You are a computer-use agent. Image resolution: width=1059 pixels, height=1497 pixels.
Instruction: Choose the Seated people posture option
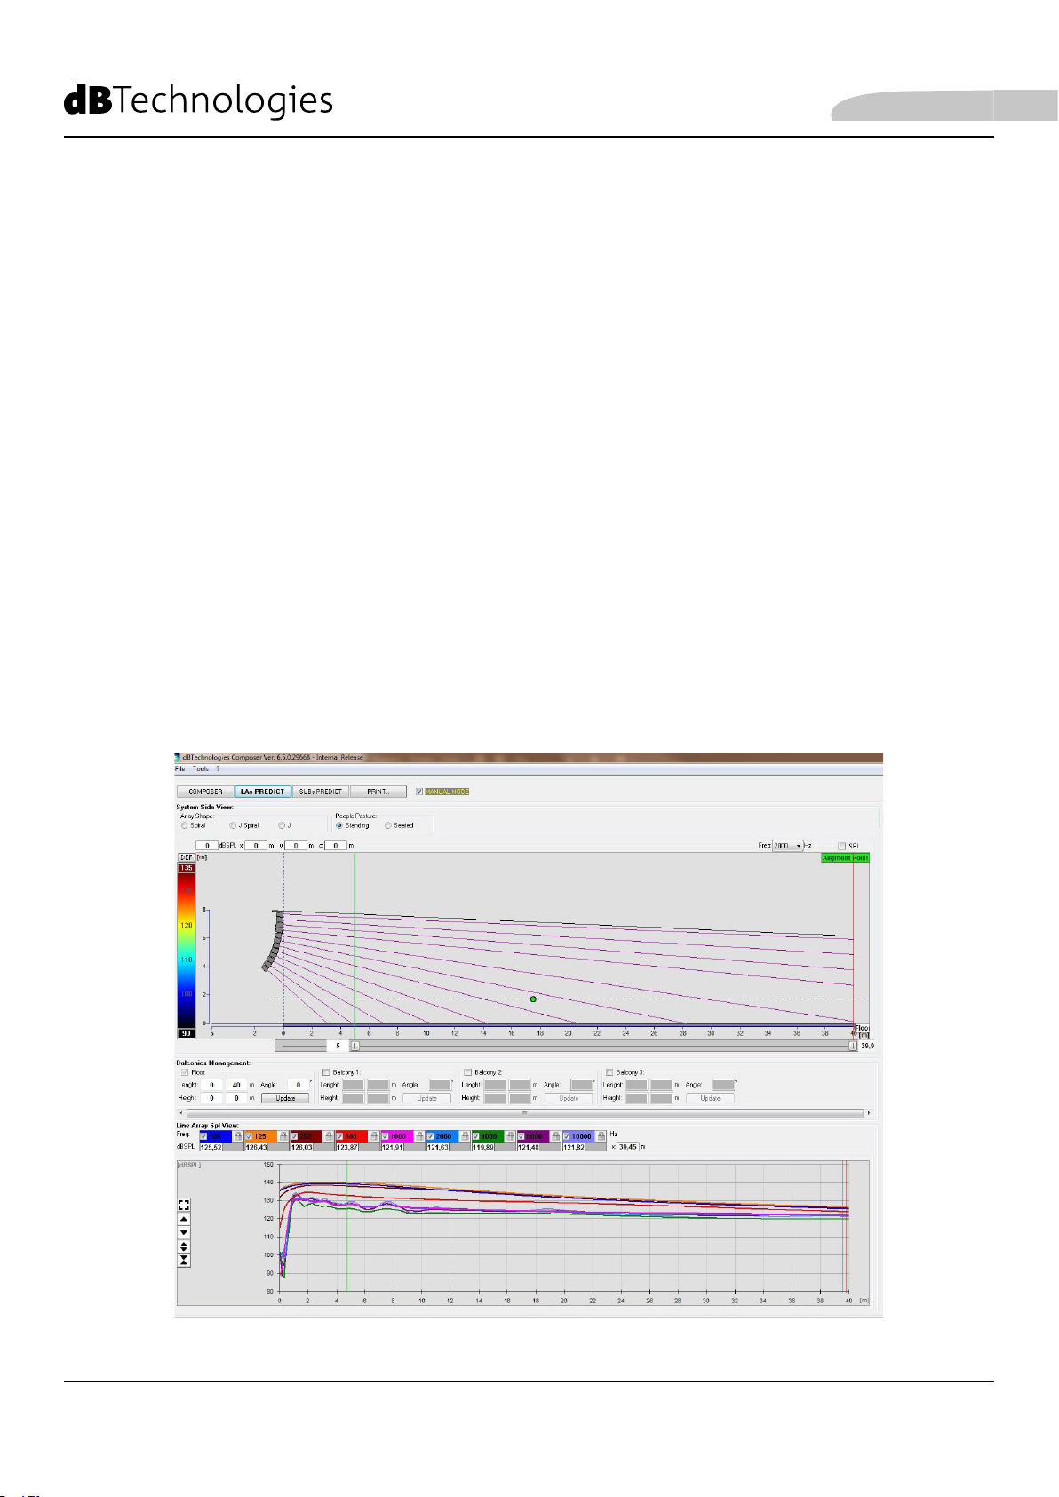388,825
